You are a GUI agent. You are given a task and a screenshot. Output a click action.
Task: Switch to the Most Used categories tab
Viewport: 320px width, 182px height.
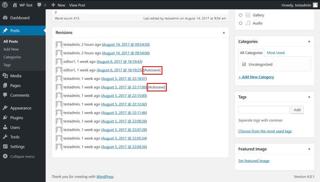click(x=276, y=53)
